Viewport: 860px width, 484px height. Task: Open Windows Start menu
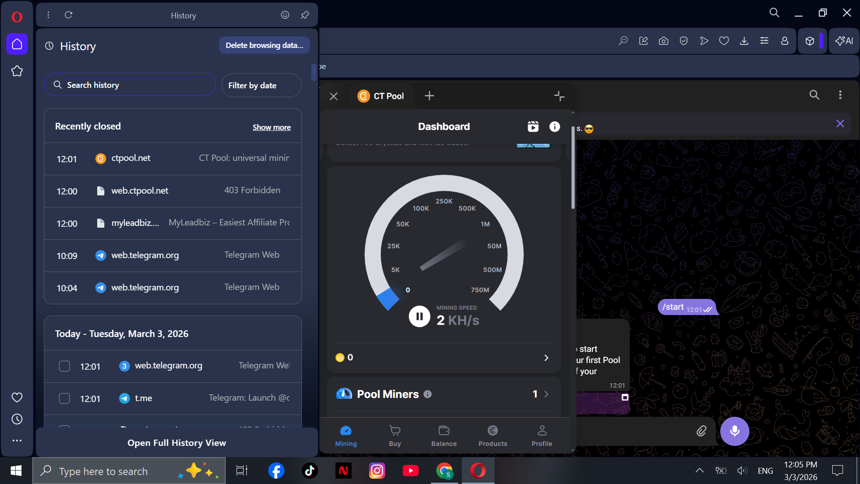click(16, 471)
